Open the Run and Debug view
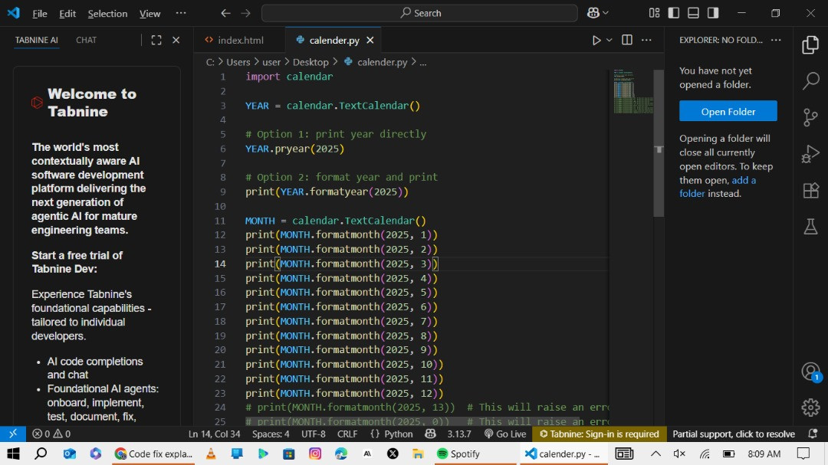The width and height of the screenshot is (828, 465). click(x=810, y=153)
